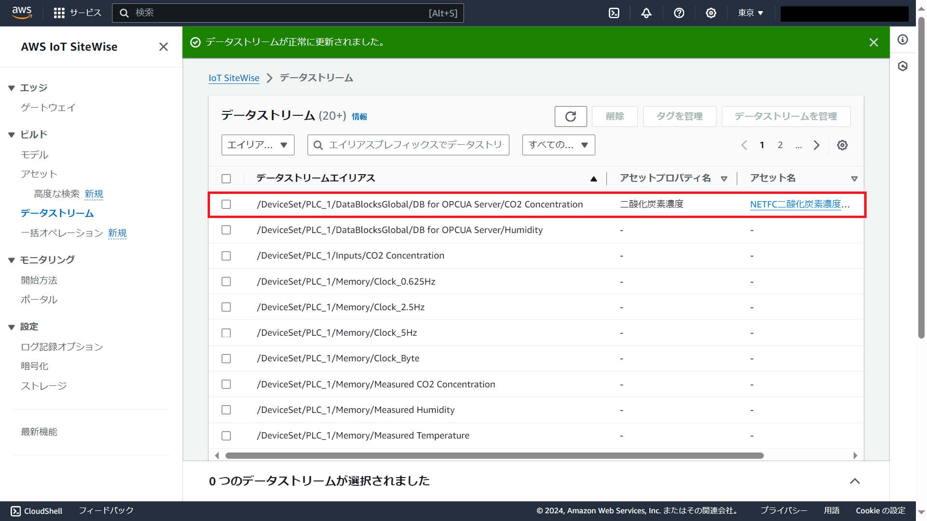
Task: Select データストリーム in the sidebar
Action: pos(56,213)
